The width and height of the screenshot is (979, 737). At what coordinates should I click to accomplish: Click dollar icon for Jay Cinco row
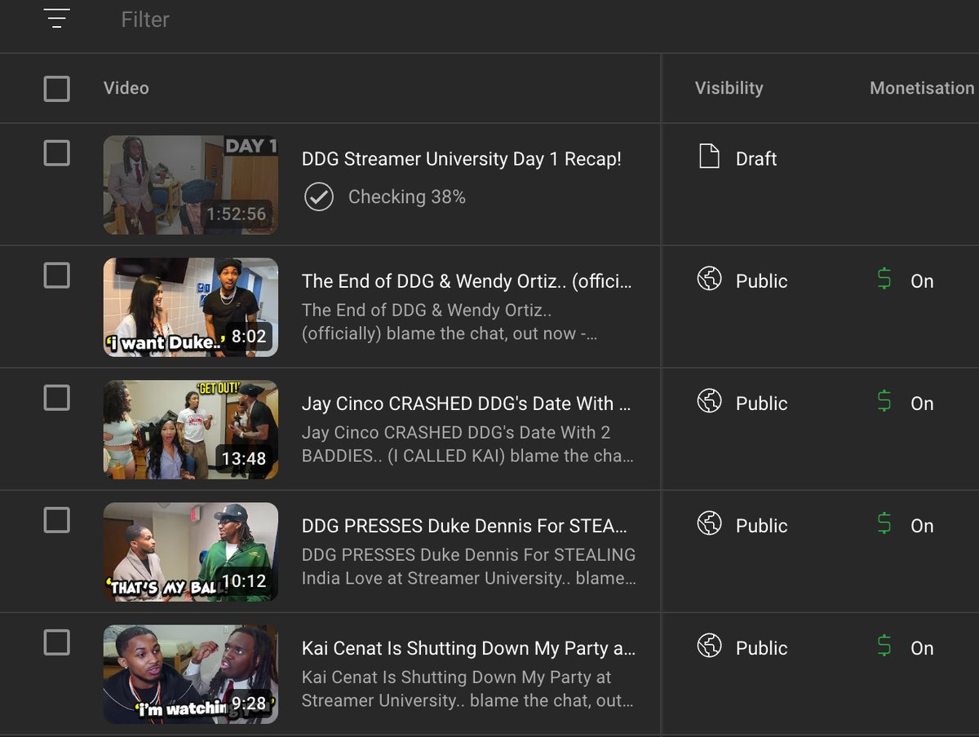pyautogui.click(x=884, y=402)
